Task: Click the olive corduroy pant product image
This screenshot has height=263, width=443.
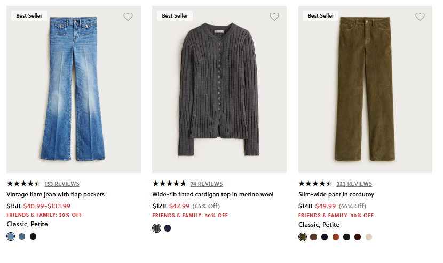Action: [365, 89]
